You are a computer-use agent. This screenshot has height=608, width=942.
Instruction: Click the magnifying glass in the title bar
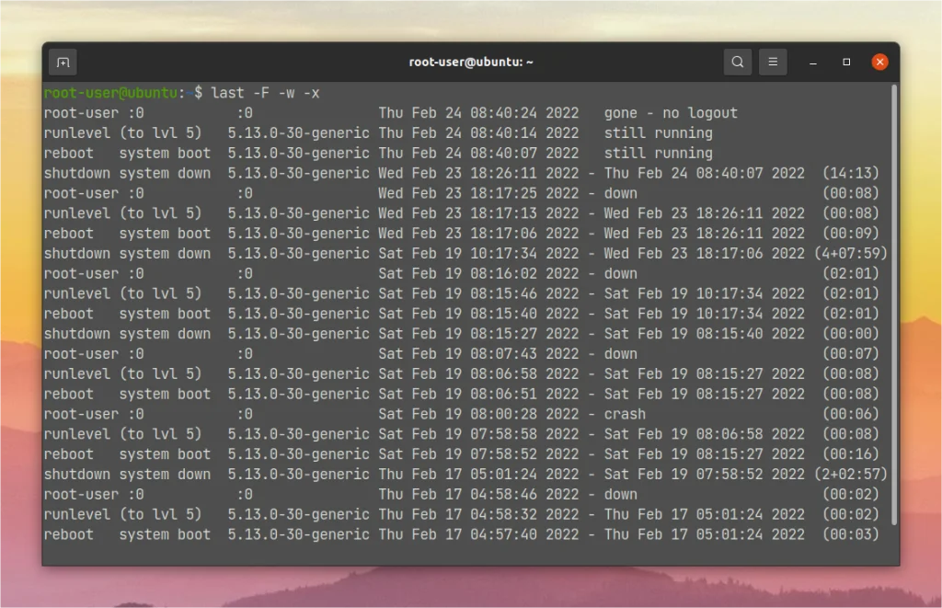coord(737,62)
